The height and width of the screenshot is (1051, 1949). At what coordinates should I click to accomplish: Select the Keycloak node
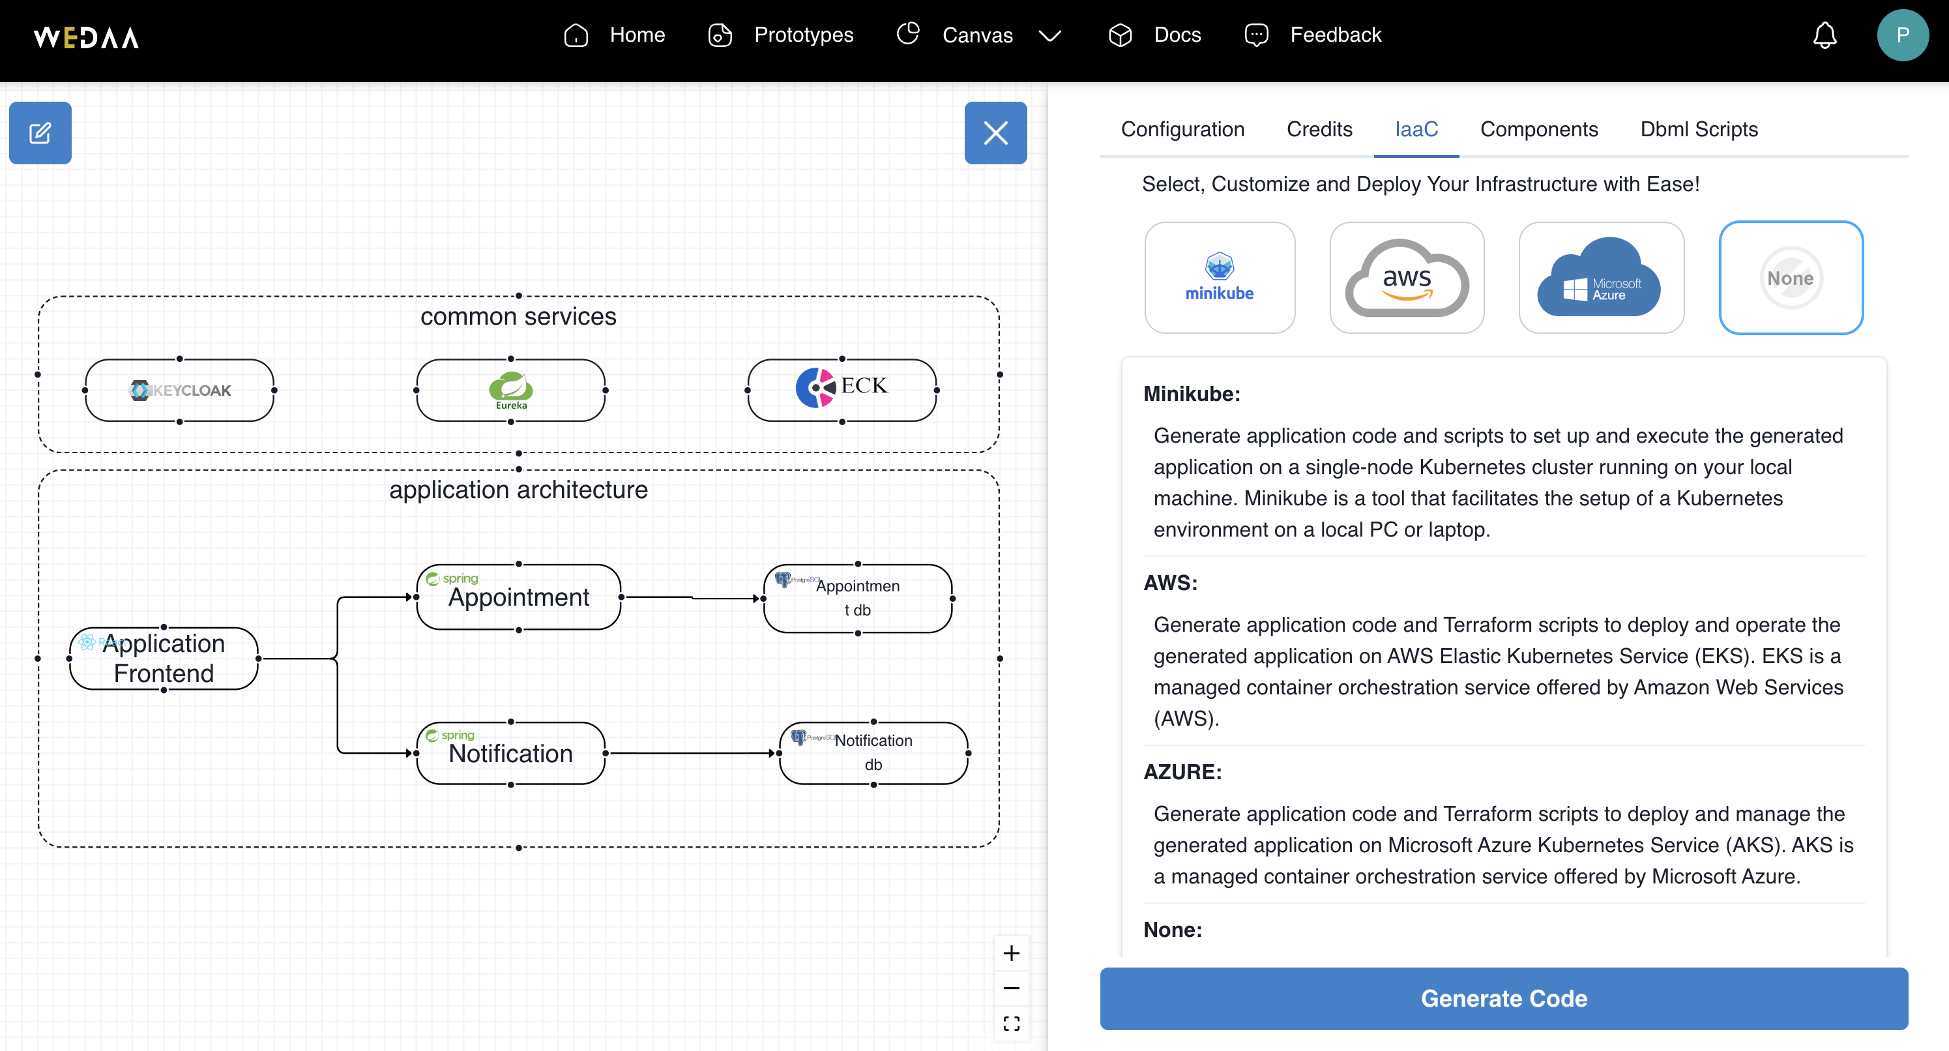click(179, 391)
